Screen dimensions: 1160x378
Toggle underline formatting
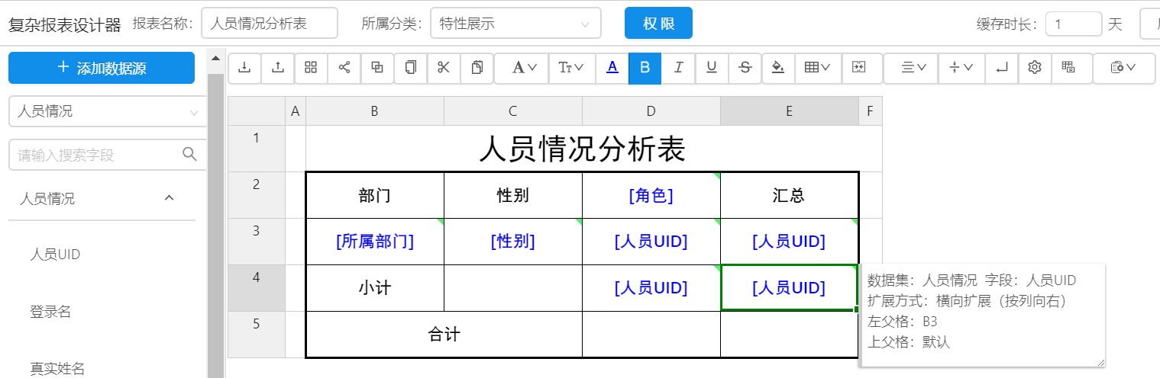click(712, 68)
